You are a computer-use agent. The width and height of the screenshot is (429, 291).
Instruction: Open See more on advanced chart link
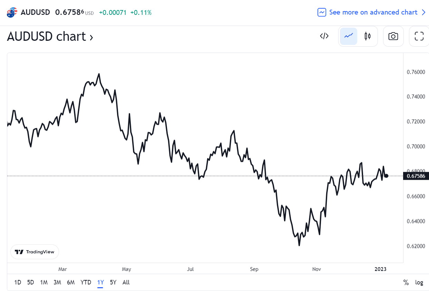point(373,12)
